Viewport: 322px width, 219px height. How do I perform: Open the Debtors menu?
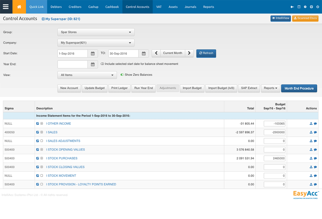point(56,7)
